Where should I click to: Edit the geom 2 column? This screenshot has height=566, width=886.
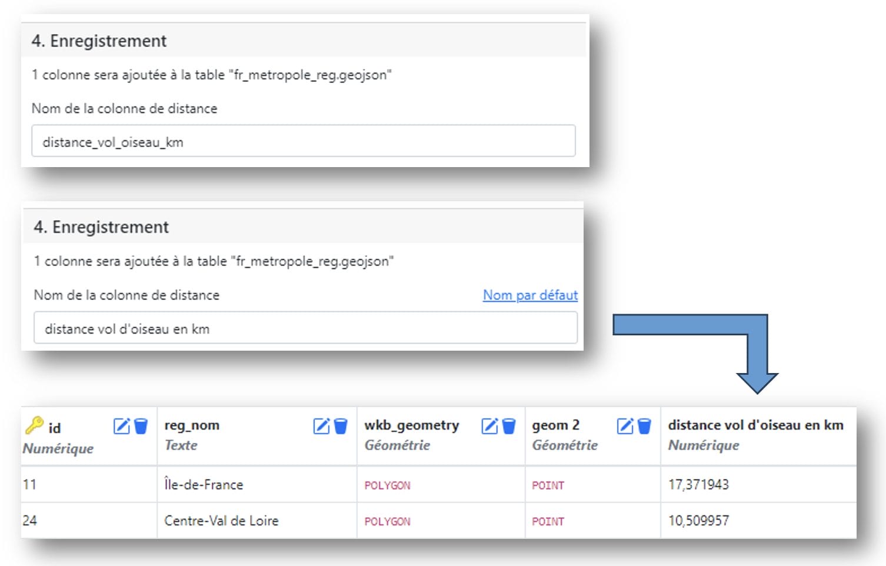(x=625, y=426)
